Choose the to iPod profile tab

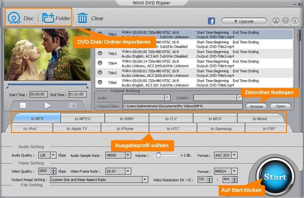click(30, 129)
